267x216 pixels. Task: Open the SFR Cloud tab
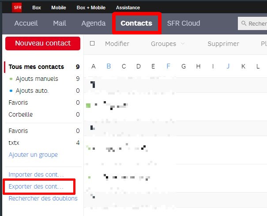[x=183, y=23]
